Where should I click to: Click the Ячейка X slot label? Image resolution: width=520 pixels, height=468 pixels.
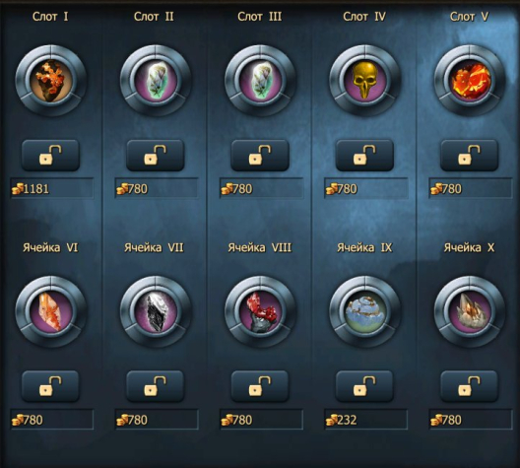[469, 247]
